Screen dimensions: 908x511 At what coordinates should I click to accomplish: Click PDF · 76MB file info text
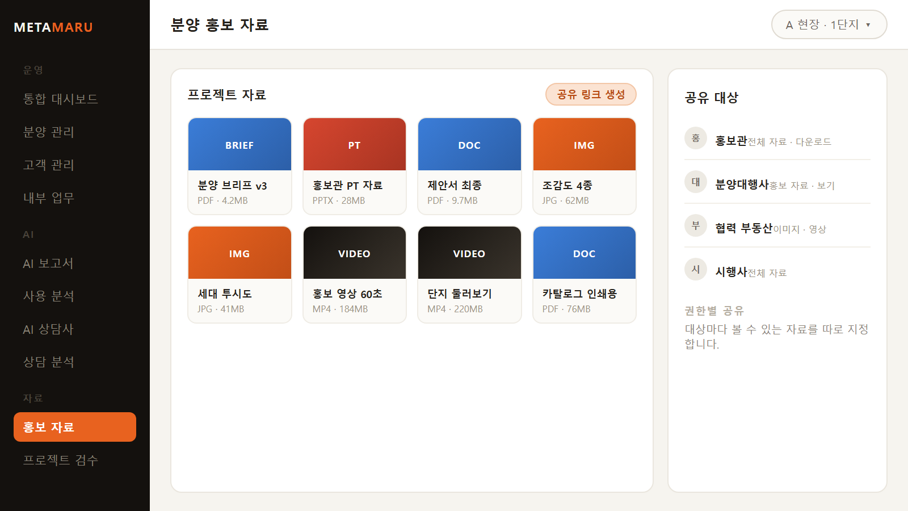566,309
